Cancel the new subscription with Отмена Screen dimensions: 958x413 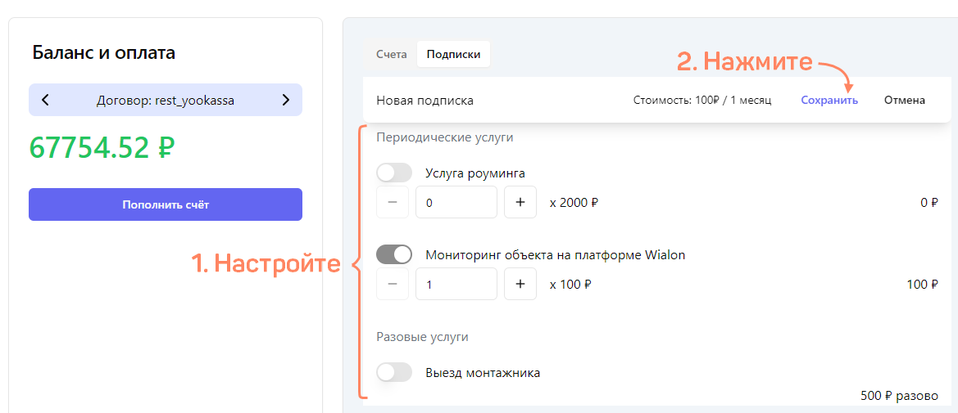click(904, 100)
